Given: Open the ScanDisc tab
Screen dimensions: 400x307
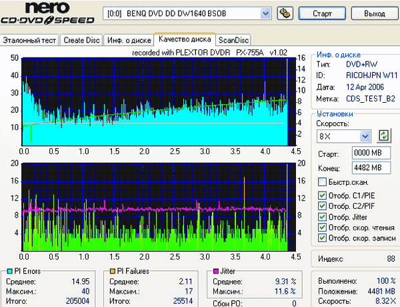Looking at the screenshot, I should (x=231, y=40).
